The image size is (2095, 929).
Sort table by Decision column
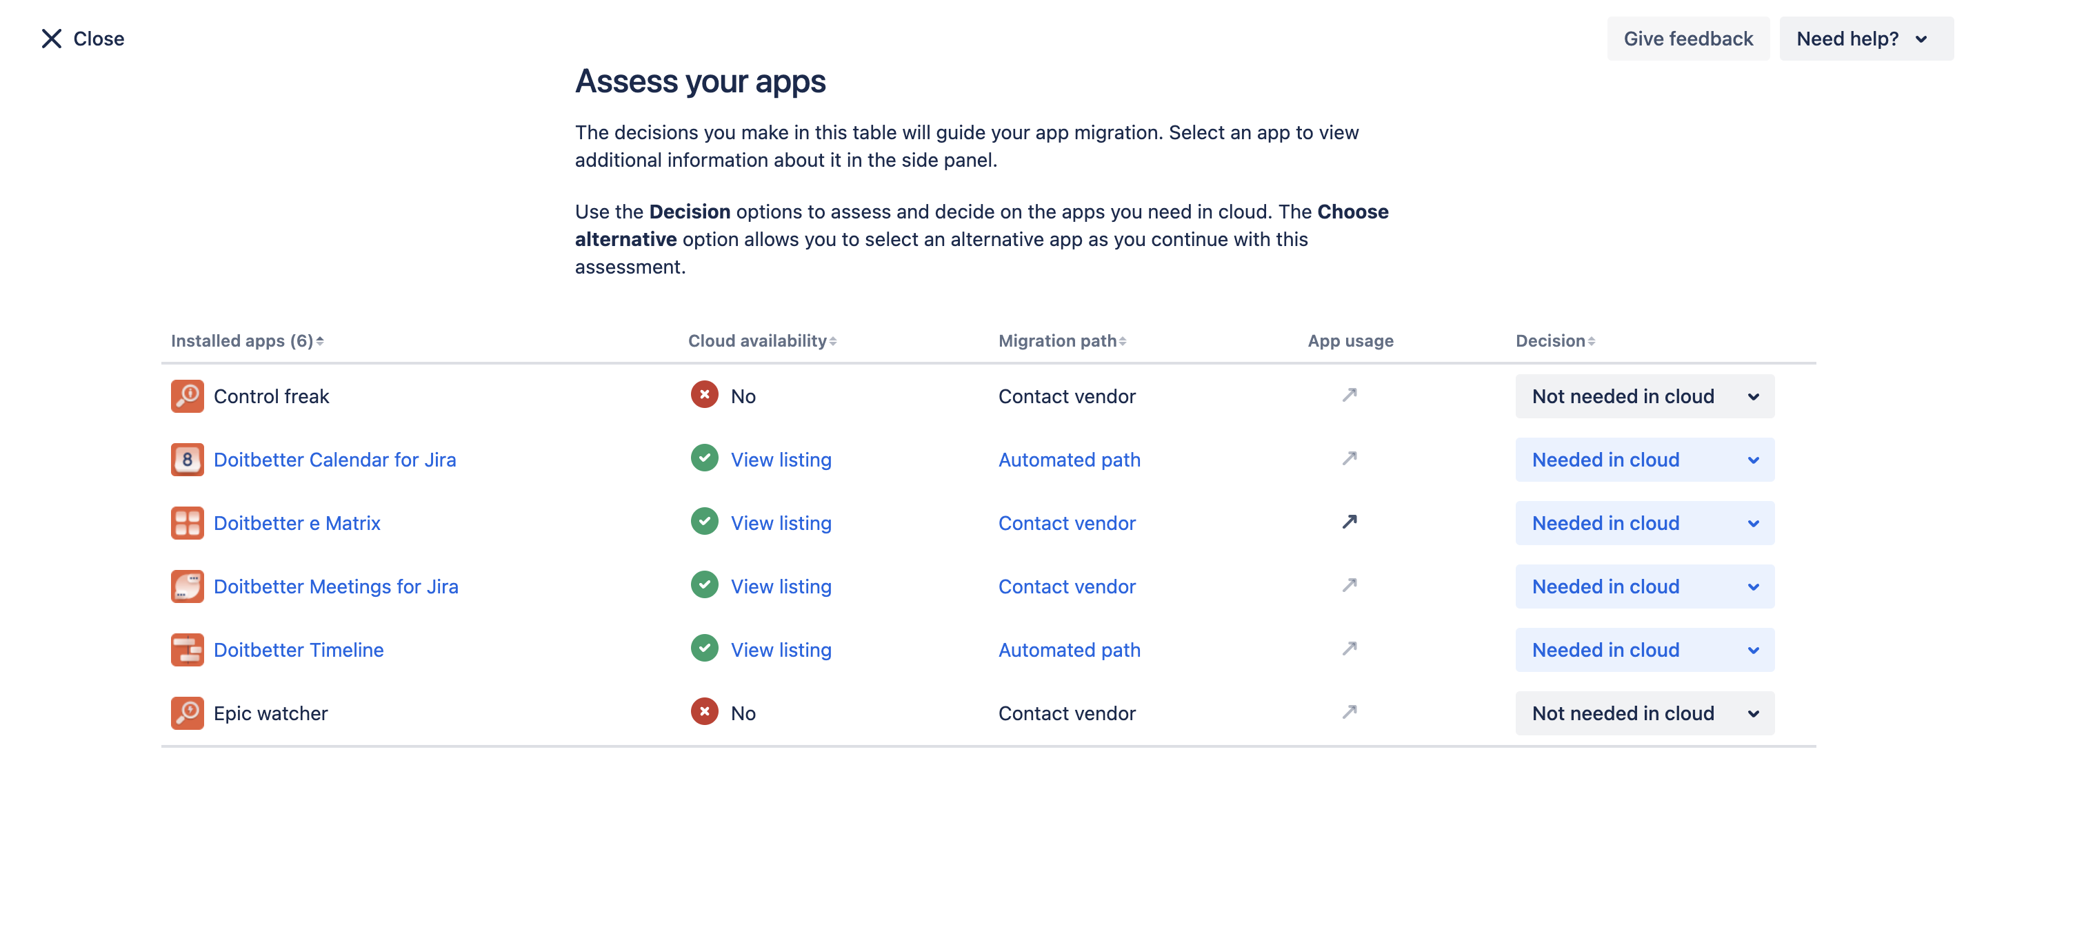point(1554,340)
